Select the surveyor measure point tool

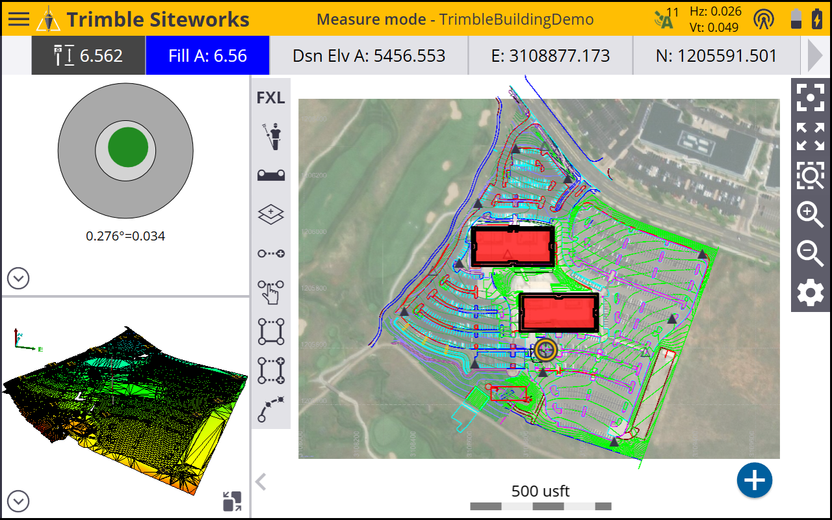click(270, 136)
